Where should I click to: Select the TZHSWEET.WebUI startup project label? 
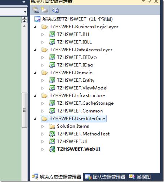click(79, 149)
